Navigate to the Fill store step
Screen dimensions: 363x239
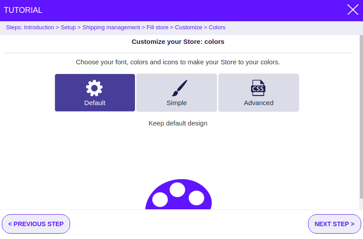[158, 27]
